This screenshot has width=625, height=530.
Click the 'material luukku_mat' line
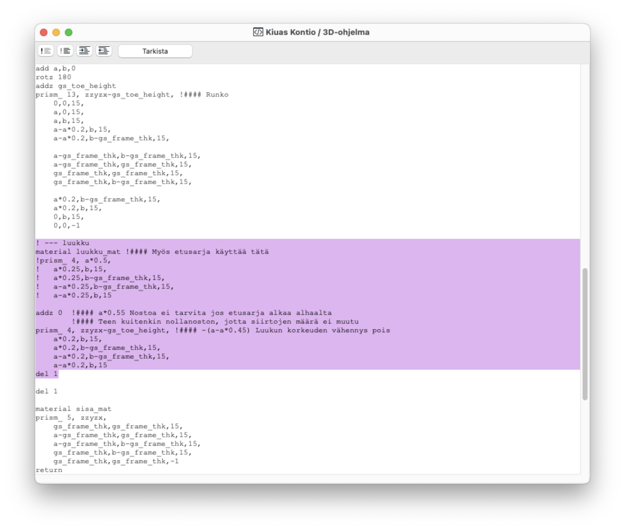152,252
